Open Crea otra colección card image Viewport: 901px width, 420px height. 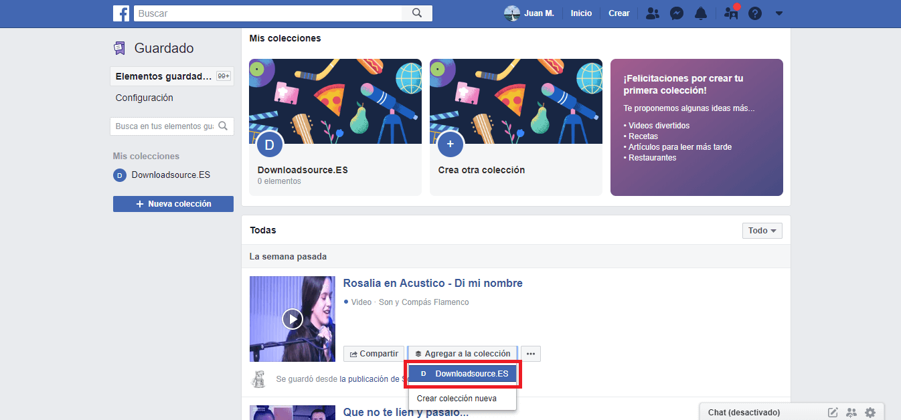click(516, 102)
